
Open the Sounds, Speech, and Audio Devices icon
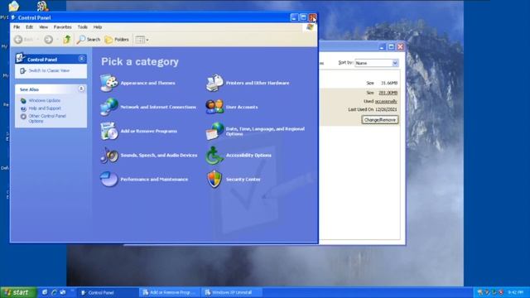click(x=108, y=155)
